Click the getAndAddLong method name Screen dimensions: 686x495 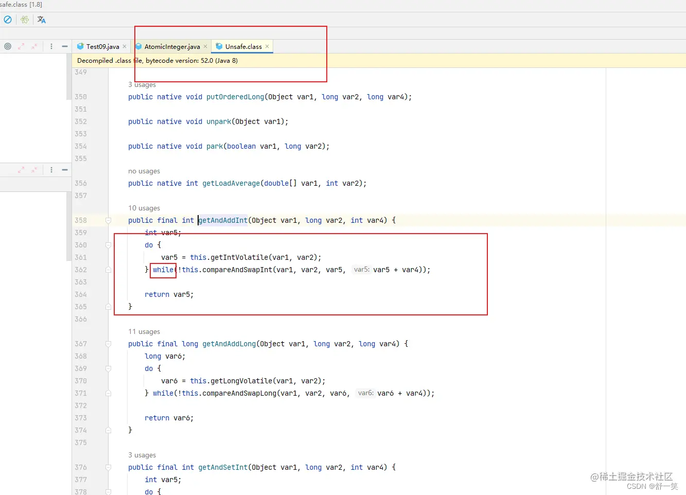(x=229, y=344)
